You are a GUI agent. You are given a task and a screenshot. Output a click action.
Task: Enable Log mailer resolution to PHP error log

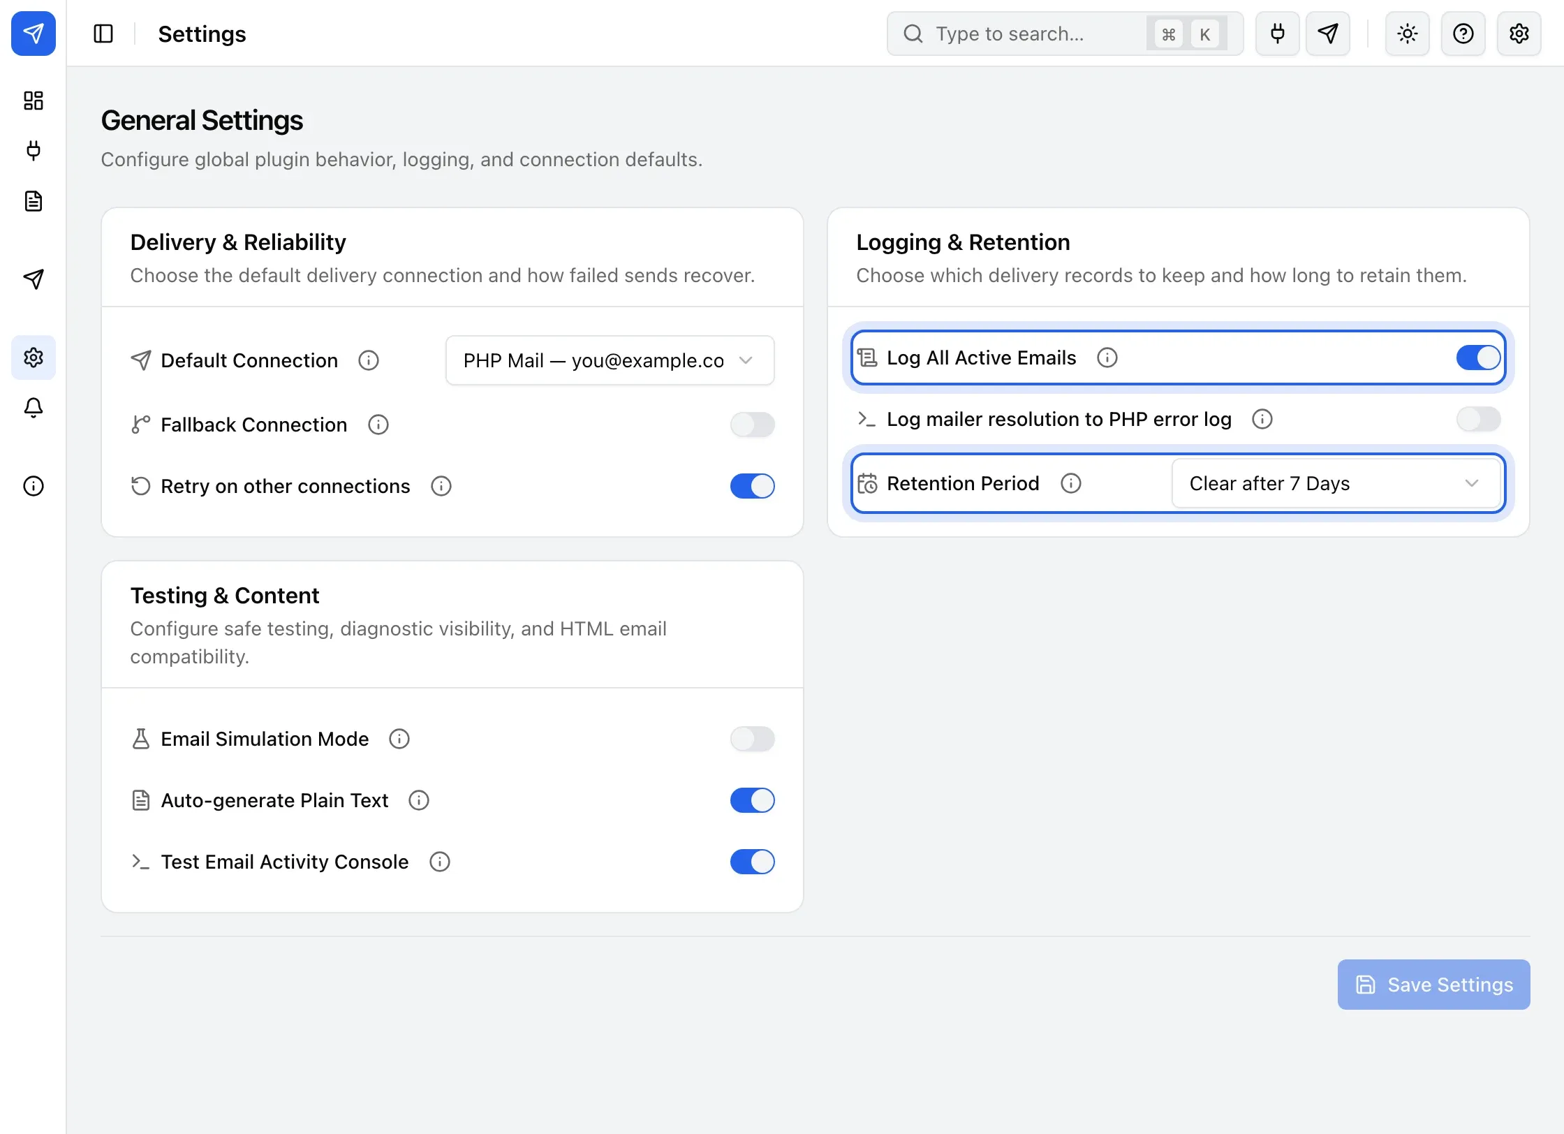pyautogui.click(x=1479, y=419)
